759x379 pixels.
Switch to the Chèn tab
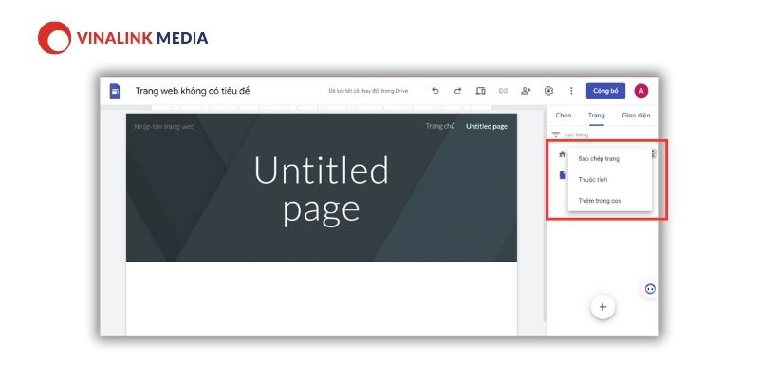(x=563, y=115)
